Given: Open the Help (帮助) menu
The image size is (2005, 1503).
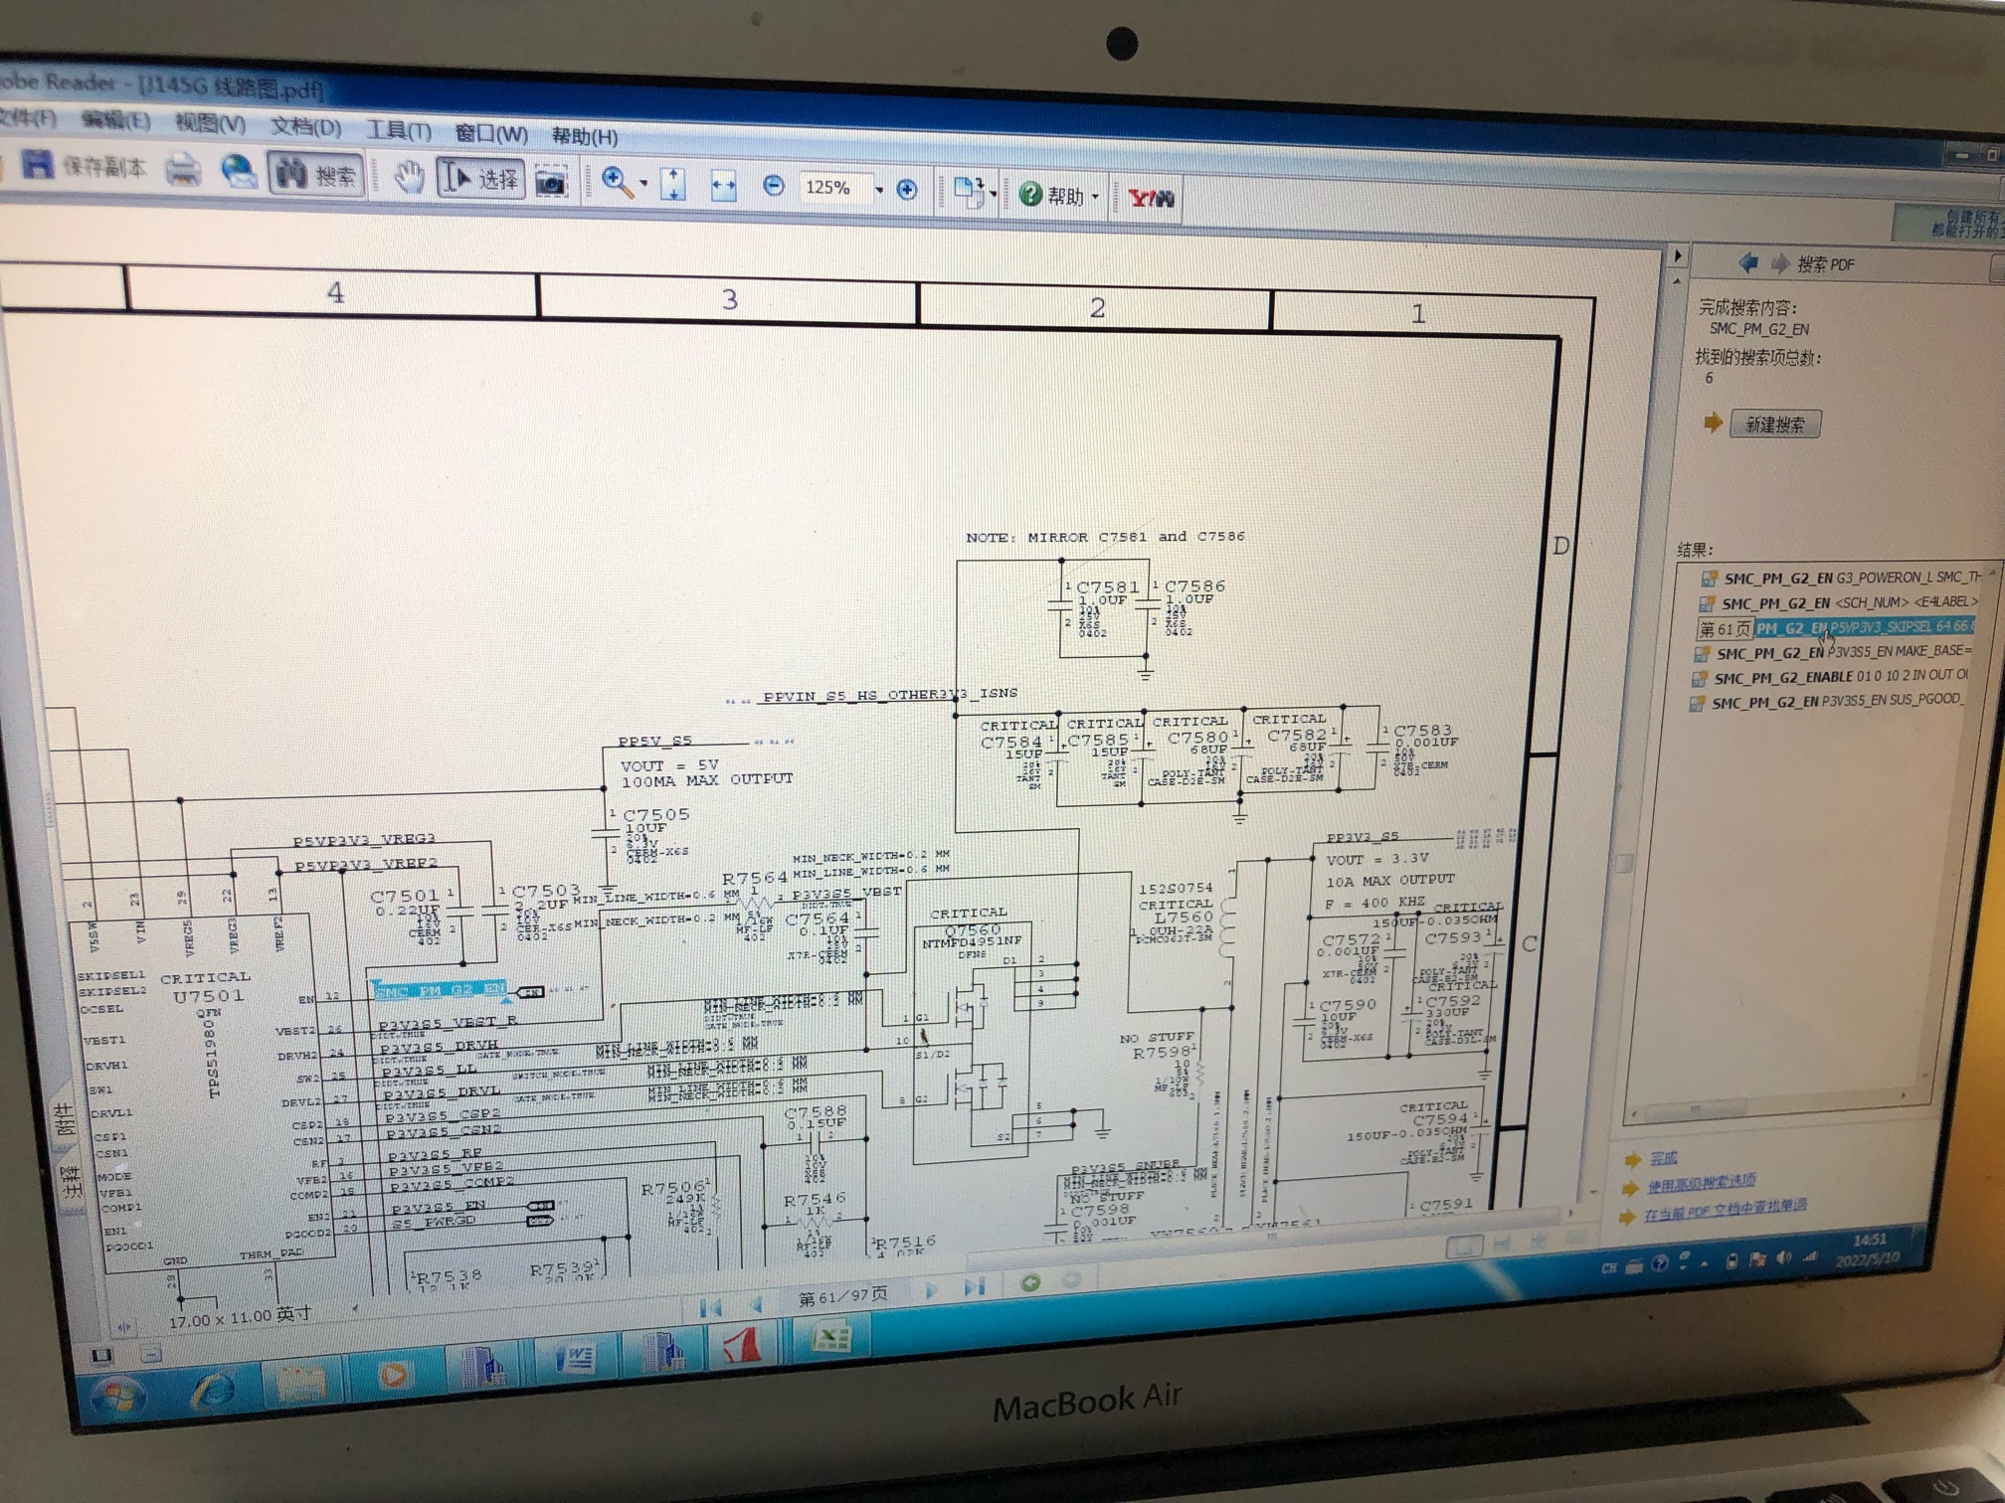Looking at the screenshot, I should click(584, 136).
